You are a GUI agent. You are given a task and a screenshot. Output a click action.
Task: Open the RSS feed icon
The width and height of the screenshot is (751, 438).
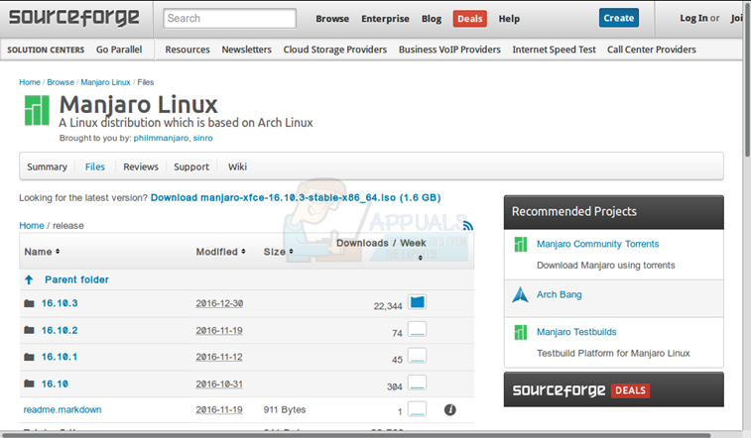[x=468, y=225]
